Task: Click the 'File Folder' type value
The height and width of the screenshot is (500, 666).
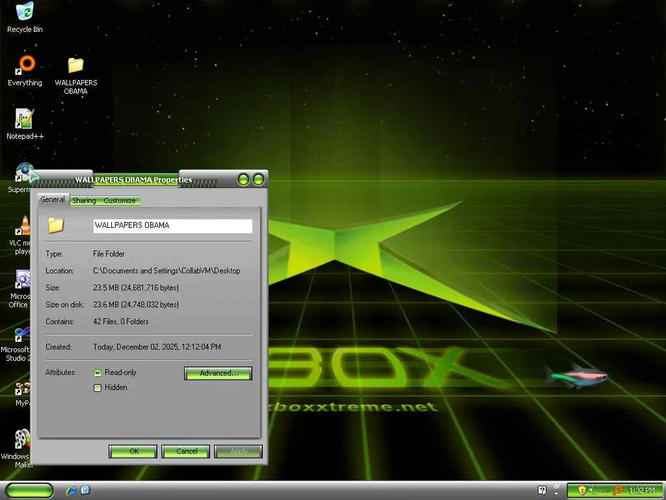Action: point(109,254)
